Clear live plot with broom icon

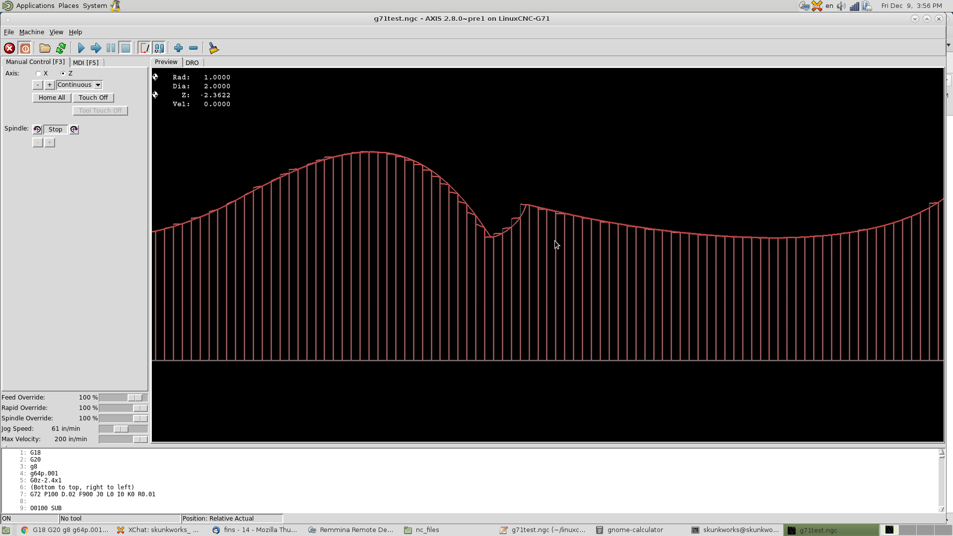[213, 48]
